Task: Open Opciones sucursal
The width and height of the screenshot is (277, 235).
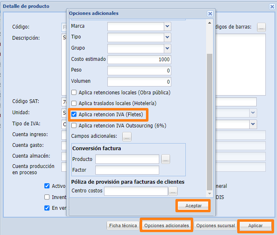Action: [x=216, y=226]
